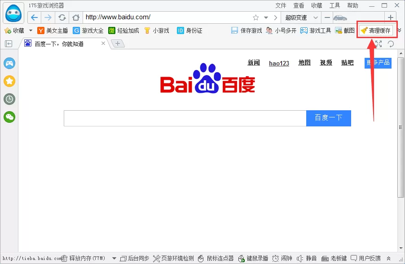Open the game controller sidebar icon

tap(9, 63)
